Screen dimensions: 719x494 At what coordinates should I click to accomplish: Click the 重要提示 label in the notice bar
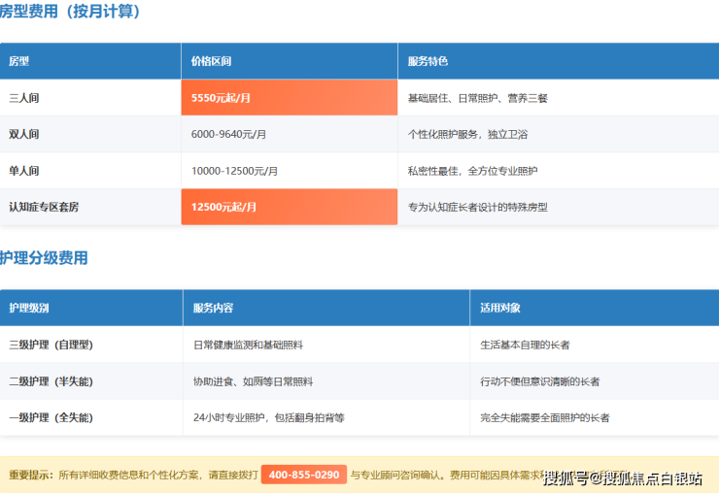tap(31, 475)
